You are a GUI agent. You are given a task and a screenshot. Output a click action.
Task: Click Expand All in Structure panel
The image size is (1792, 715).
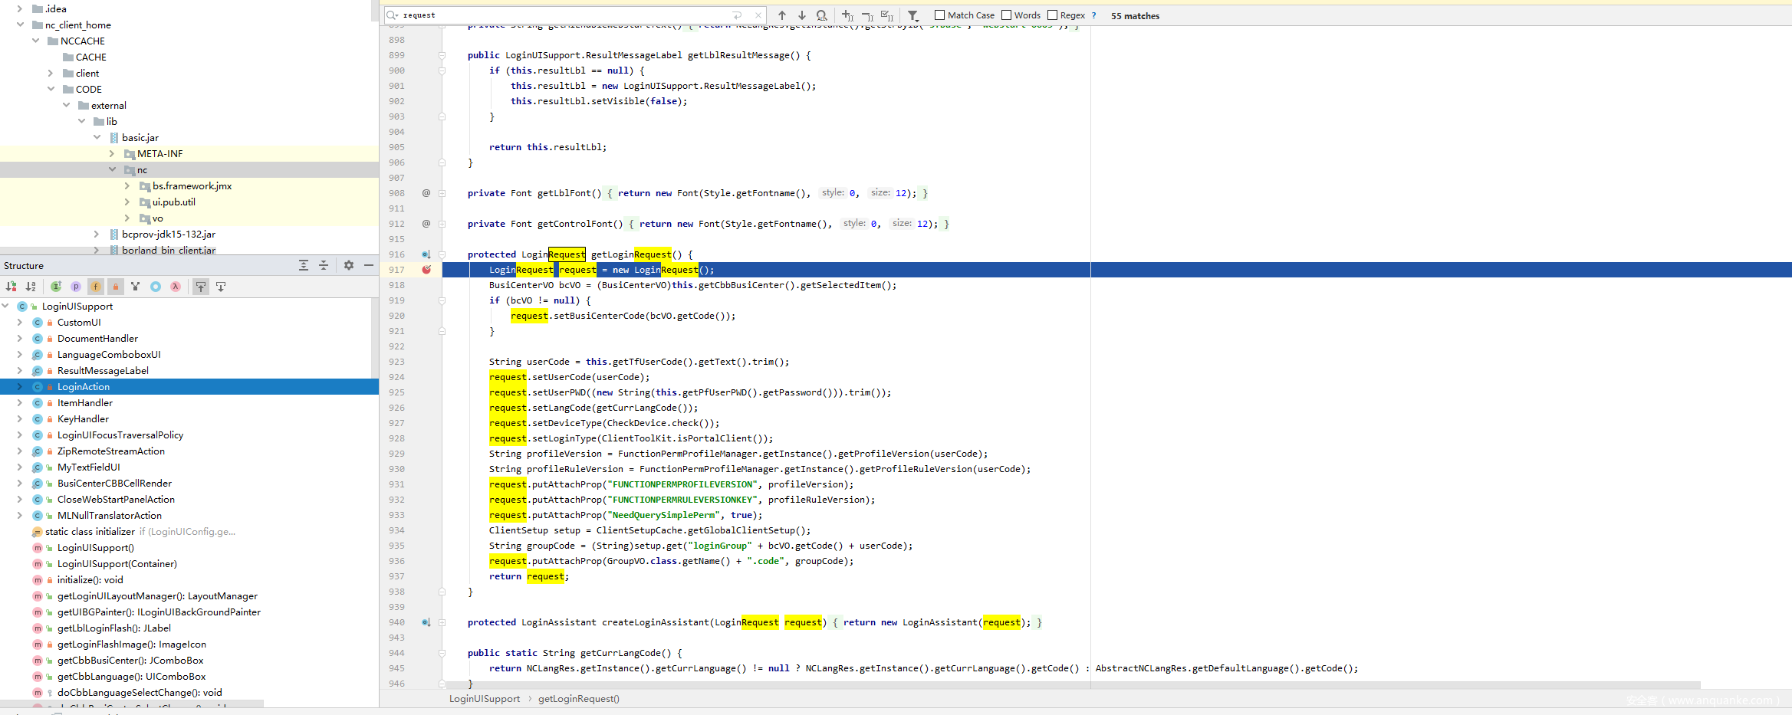pyautogui.click(x=304, y=265)
